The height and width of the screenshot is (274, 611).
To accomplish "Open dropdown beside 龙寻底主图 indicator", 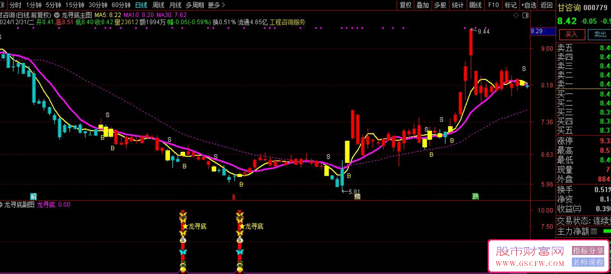I will (57, 15).
